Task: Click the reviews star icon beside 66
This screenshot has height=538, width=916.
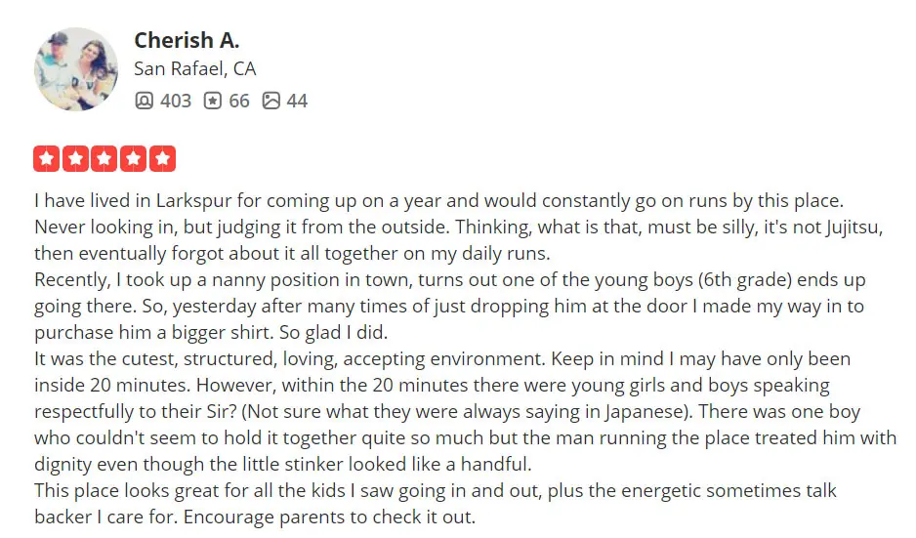Action: click(x=213, y=101)
